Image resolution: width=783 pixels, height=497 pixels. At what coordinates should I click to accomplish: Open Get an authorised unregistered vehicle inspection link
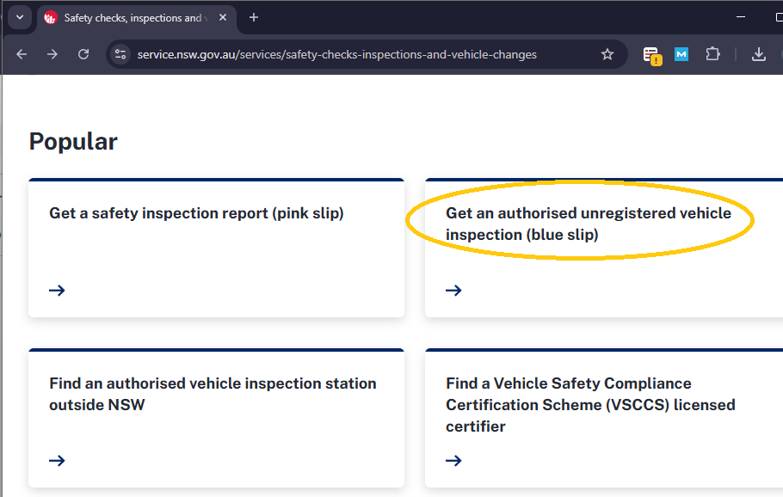588,224
